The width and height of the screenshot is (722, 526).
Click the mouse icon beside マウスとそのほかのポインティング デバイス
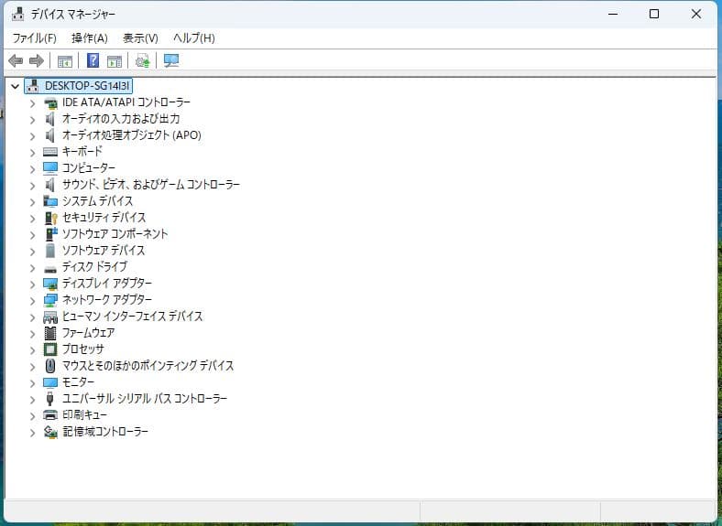50,366
